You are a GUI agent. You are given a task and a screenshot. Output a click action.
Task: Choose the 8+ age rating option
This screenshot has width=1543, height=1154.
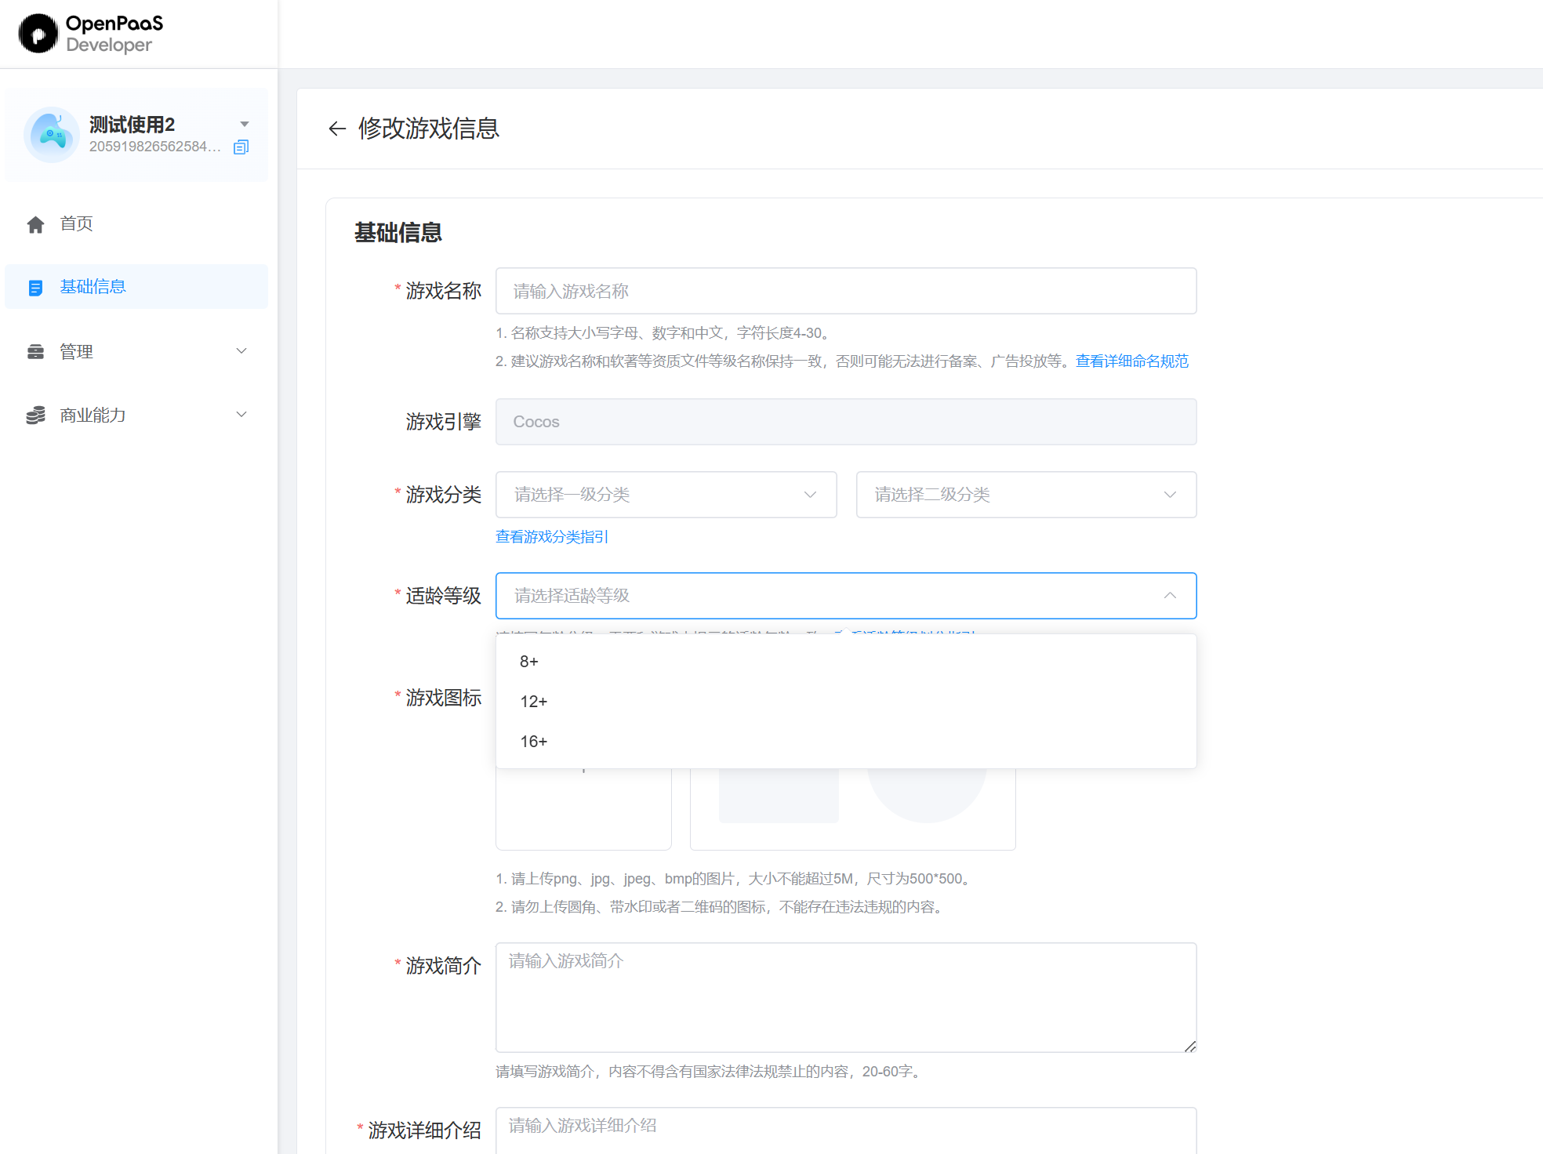(846, 662)
